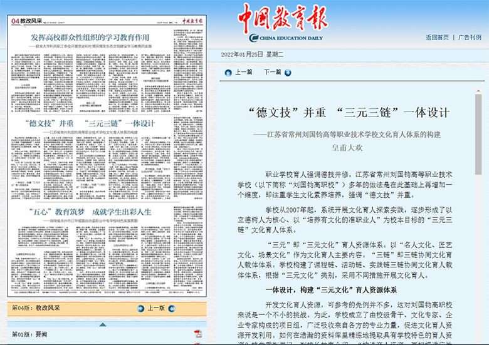Open 第01版：要闻 page entry
The image size is (489, 345).
point(29,334)
